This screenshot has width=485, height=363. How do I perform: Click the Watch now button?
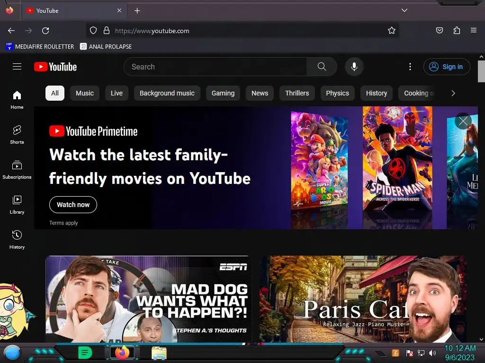click(x=73, y=205)
